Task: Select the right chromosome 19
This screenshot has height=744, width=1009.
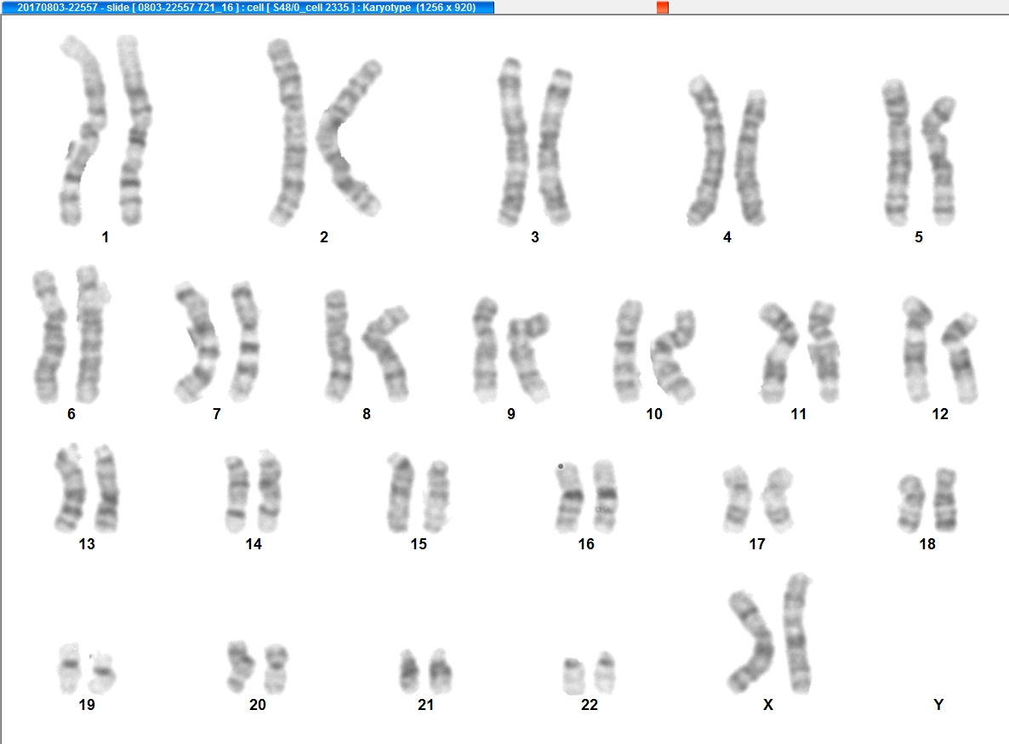Action: (102, 673)
